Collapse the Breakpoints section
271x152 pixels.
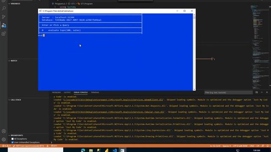pyautogui.click(x=16, y=135)
